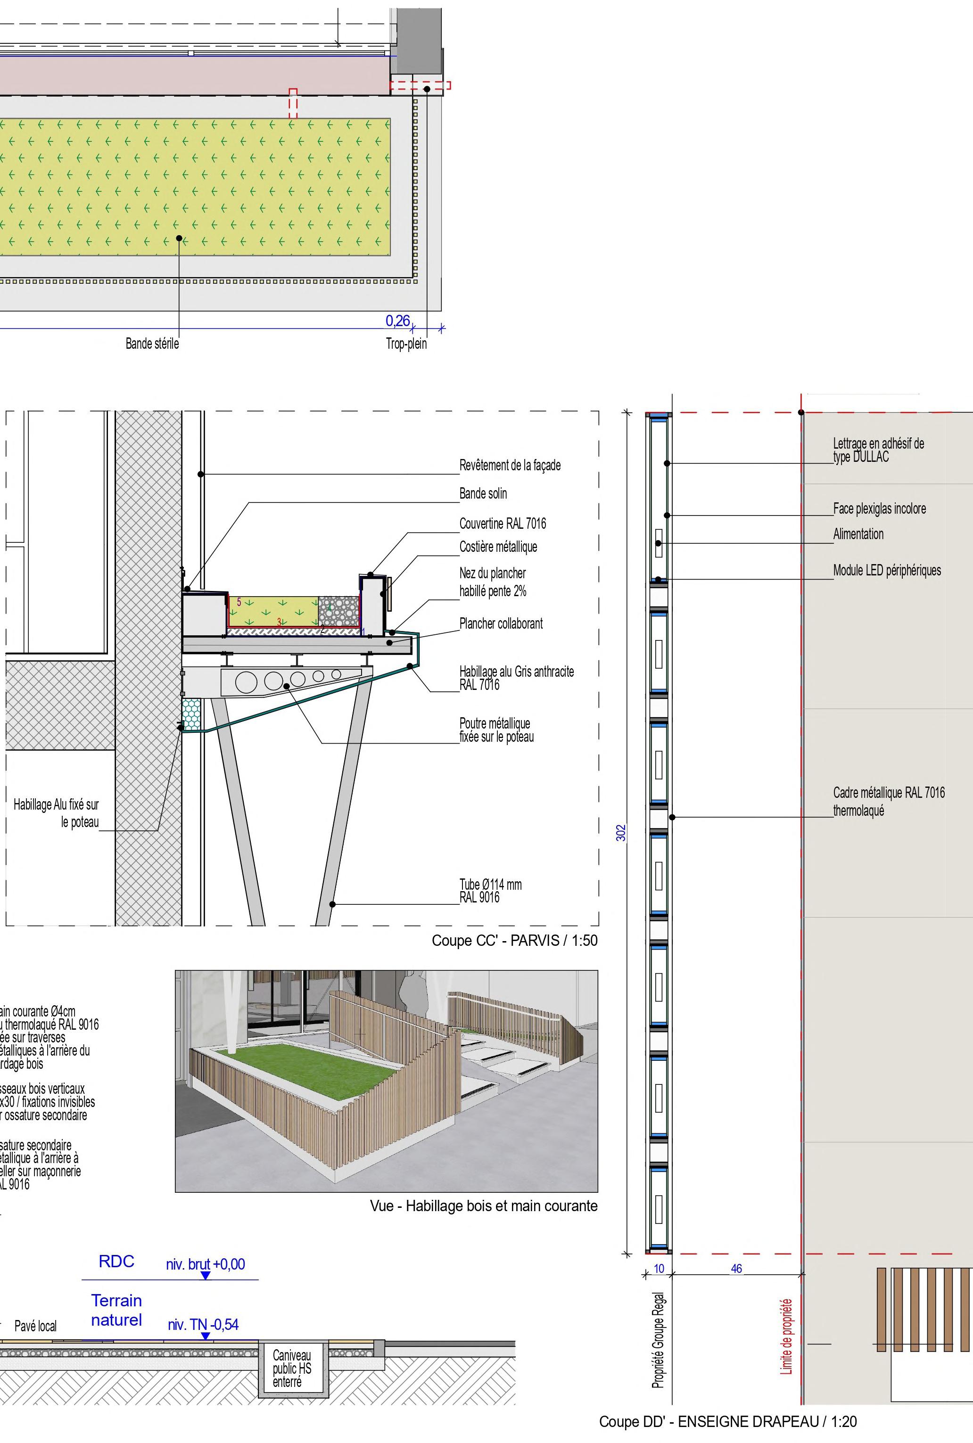
Task: Click the 'Caniveau public HS enterré' box
Action: point(292,1368)
